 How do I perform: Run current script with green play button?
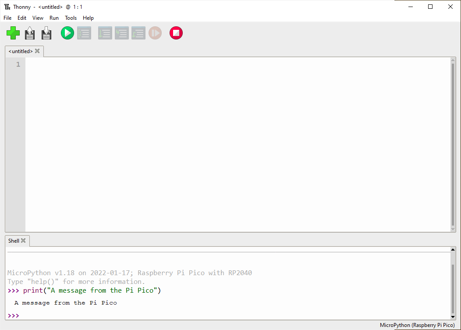[67, 33]
